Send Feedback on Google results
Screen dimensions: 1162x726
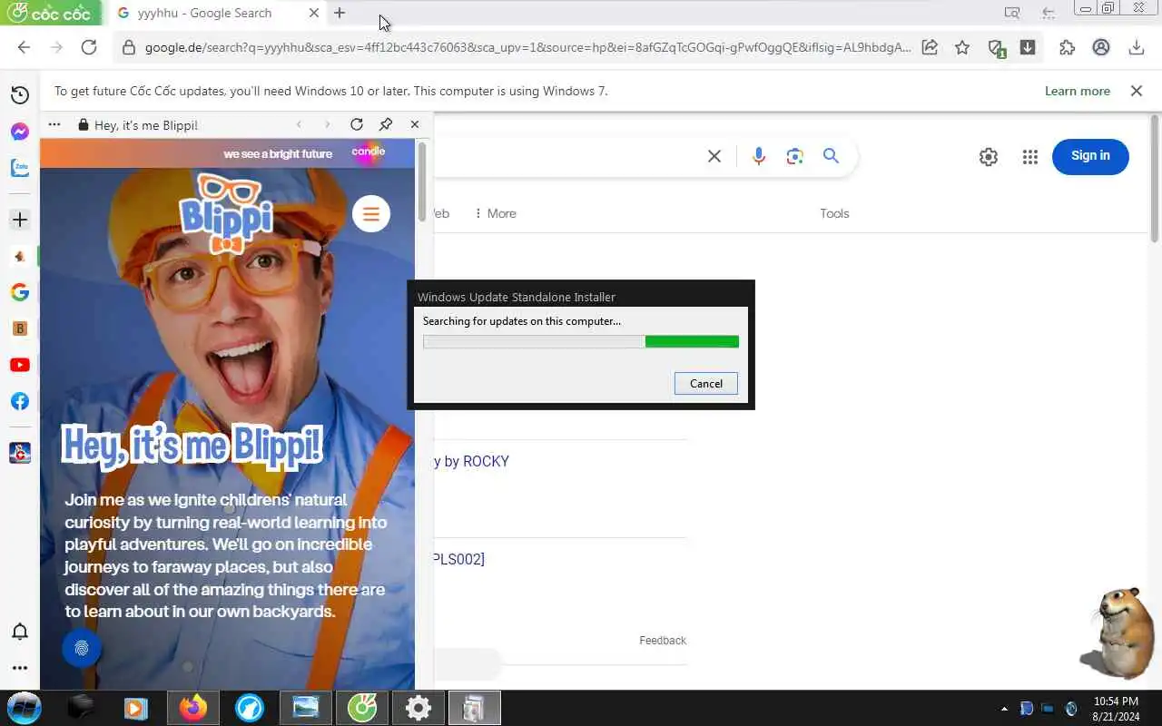pyautogui.click(x=663, y=641)
